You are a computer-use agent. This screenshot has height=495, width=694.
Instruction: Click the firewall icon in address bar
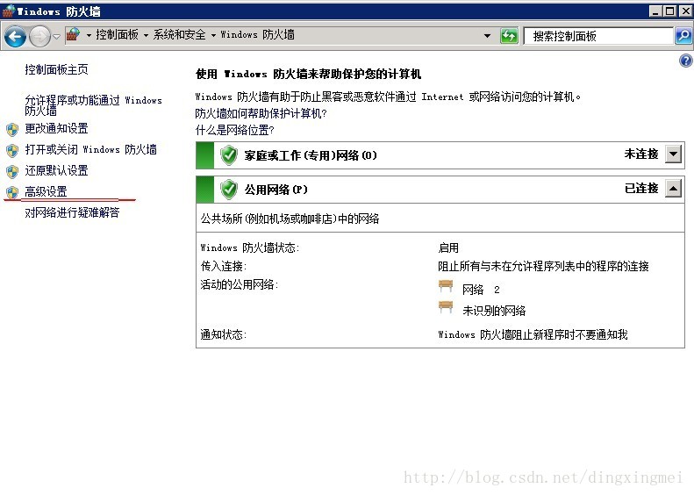(74, 34)
